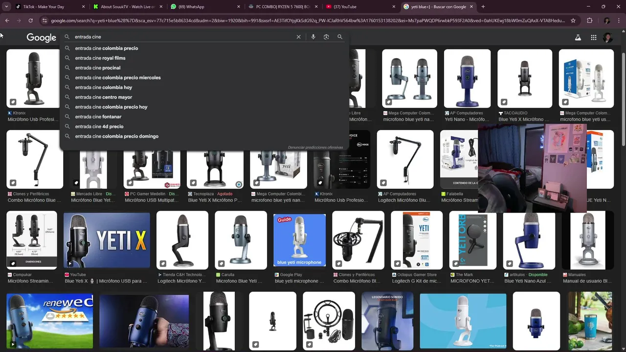
Task: Select 'entrada cine centro mayor' suggestion
Action: [x=104, y=97]
